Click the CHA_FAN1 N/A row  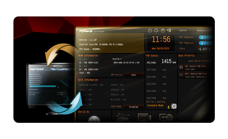[157, 77]
